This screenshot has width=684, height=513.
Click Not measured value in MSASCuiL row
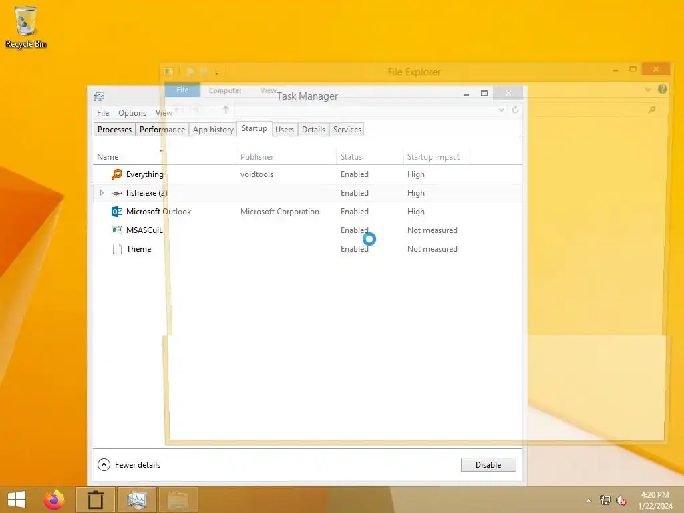[432, 230]
